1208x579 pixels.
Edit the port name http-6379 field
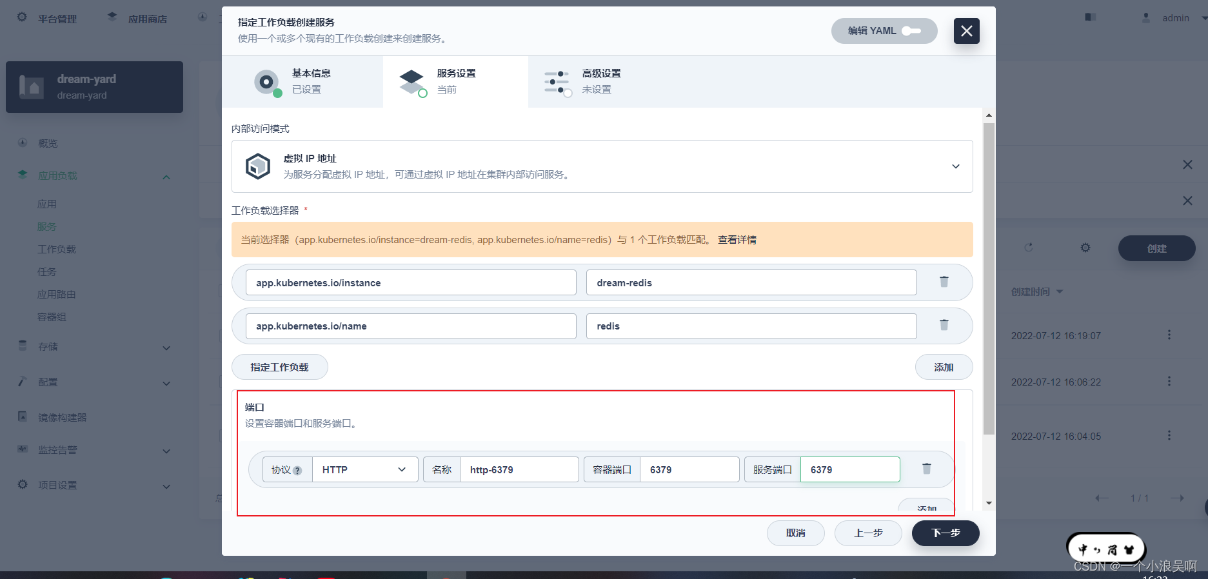[x=519, y=469]
